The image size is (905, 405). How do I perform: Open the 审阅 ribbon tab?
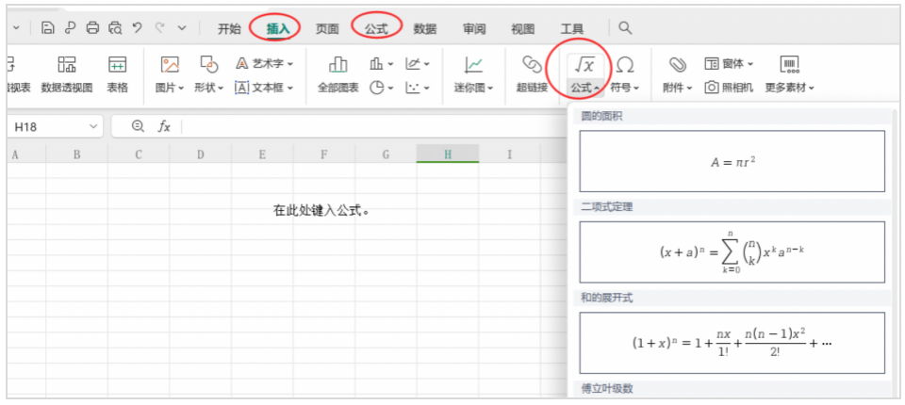tap(474, 29)
